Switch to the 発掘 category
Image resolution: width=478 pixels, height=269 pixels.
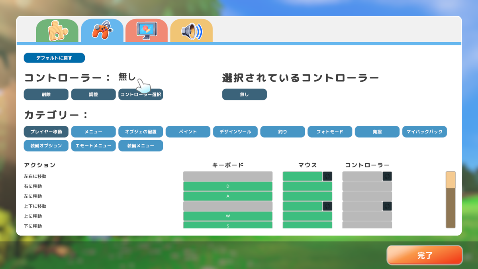point(377,132)
